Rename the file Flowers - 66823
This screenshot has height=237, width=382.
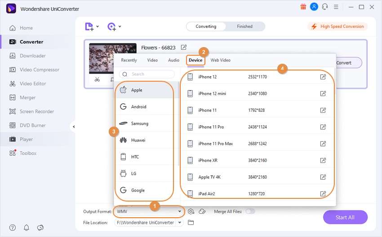point(184,47)
